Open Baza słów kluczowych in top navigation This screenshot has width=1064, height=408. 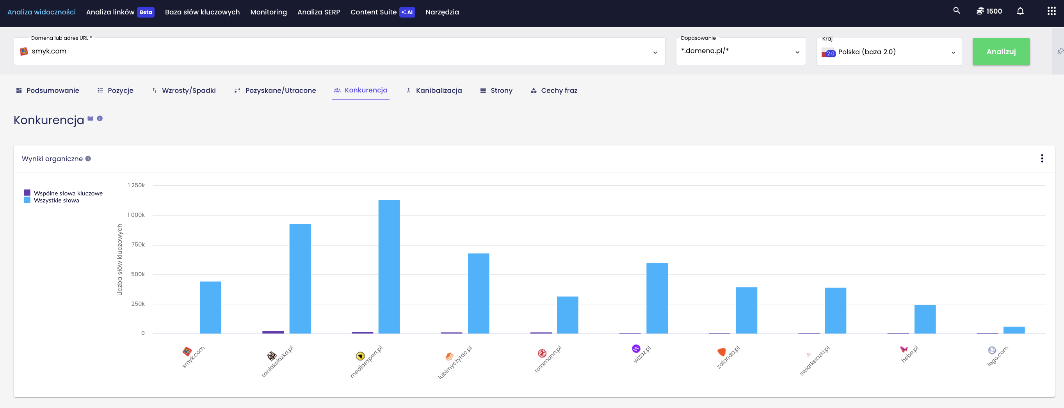tap(202, 12)
